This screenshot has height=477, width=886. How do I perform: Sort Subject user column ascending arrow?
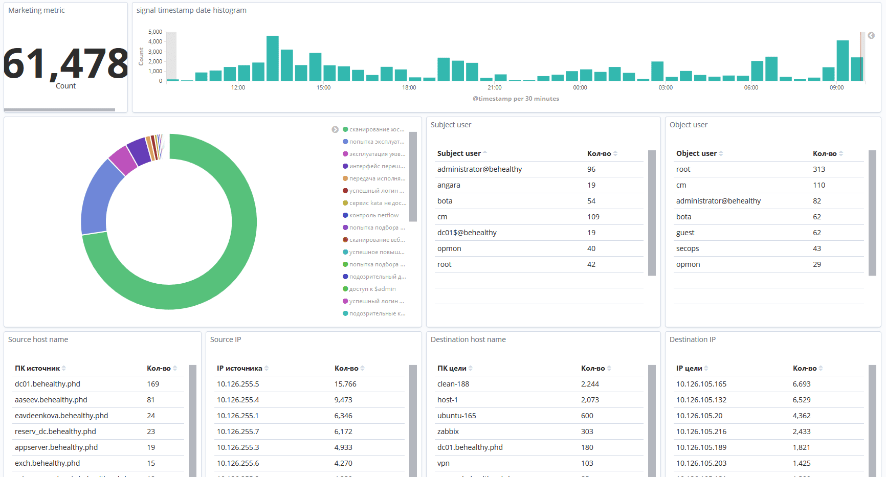pos(485,153)
